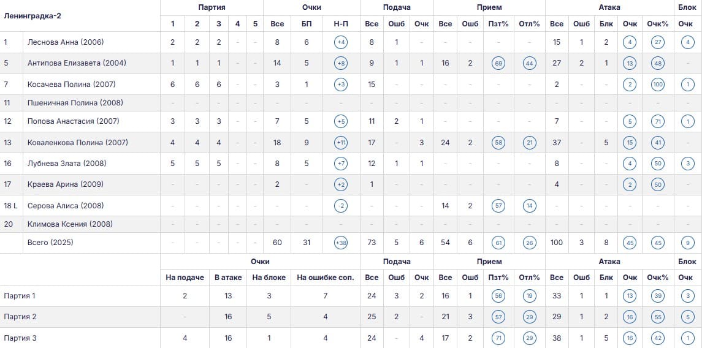Click the Н-П column header

click(x=341, y=24)
